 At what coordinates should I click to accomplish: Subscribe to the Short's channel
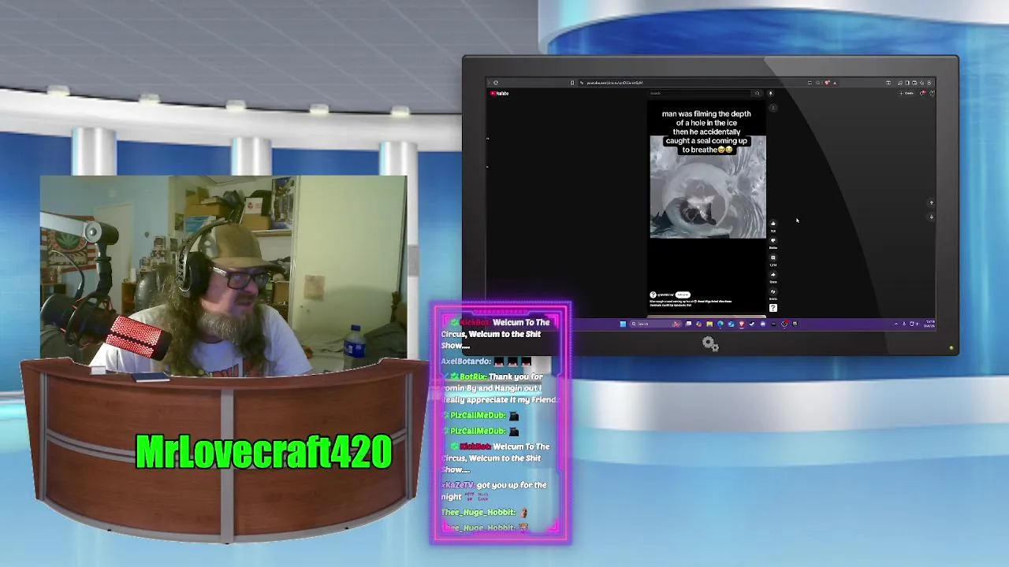click(x=683, y=295)
